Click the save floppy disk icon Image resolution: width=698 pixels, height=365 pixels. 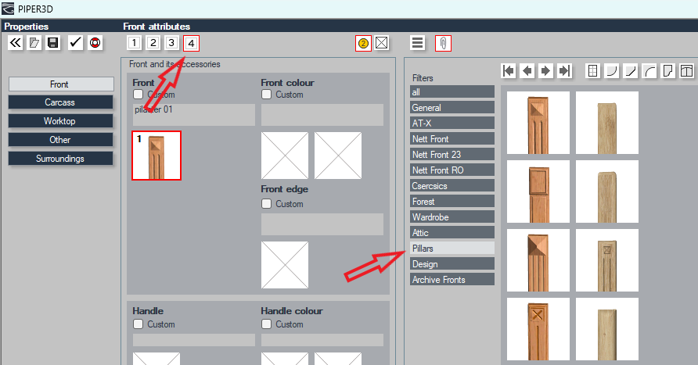point(53,43)
